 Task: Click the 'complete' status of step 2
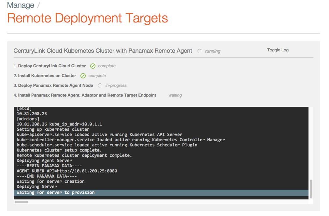97,75
